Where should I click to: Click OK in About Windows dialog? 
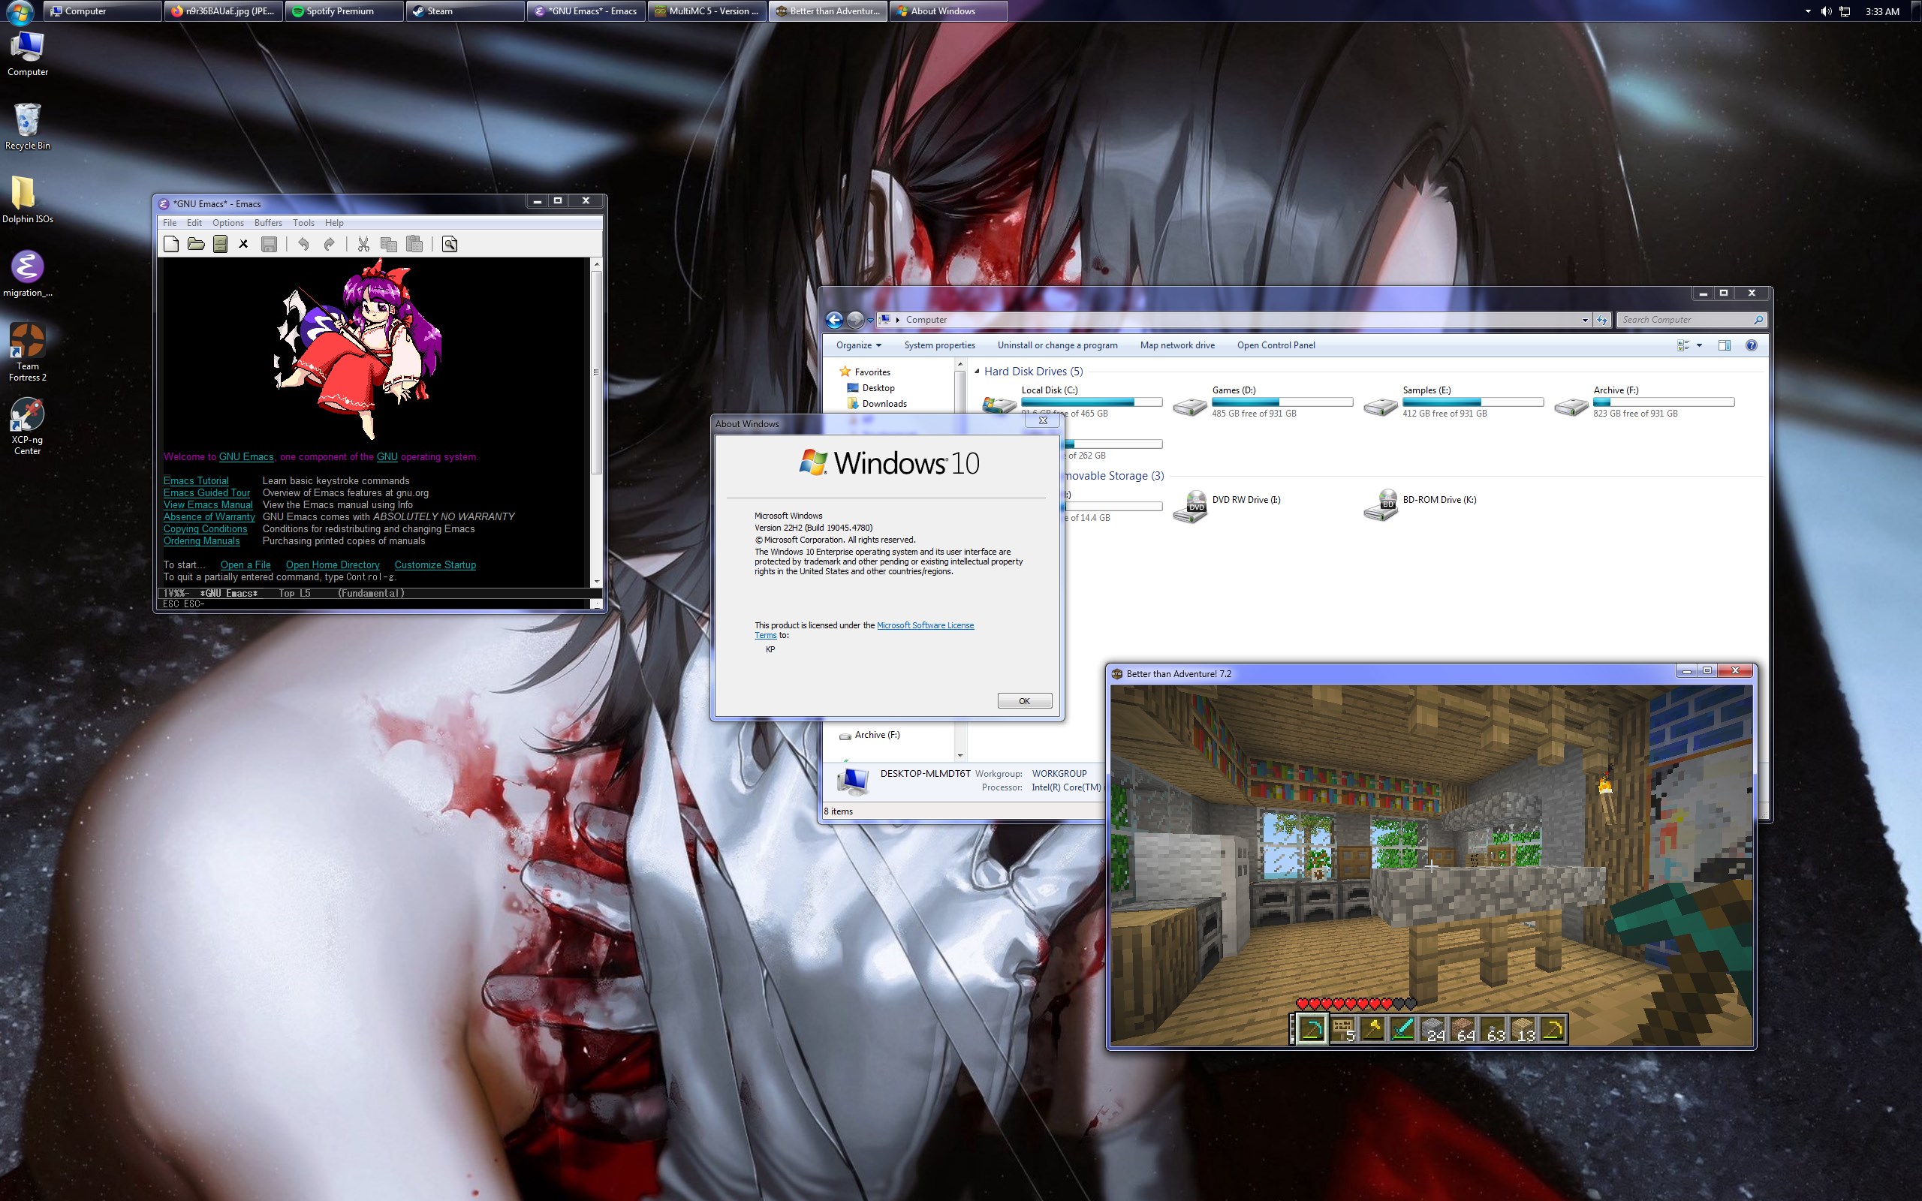tap(1025, 700)
